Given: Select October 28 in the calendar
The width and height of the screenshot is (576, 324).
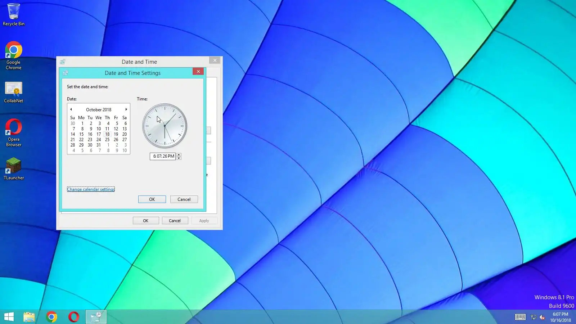Looking at the screenshot, I should coord(73,145).
